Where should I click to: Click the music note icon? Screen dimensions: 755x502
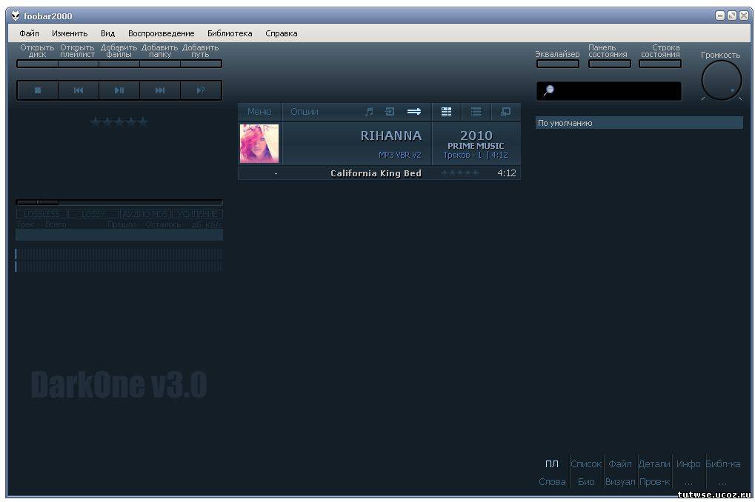(369, 112)
